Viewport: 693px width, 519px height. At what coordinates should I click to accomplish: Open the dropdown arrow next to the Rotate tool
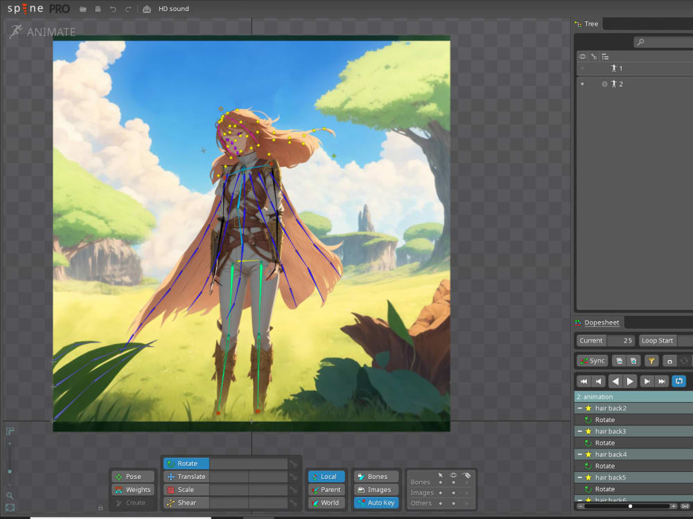(293, 464)
